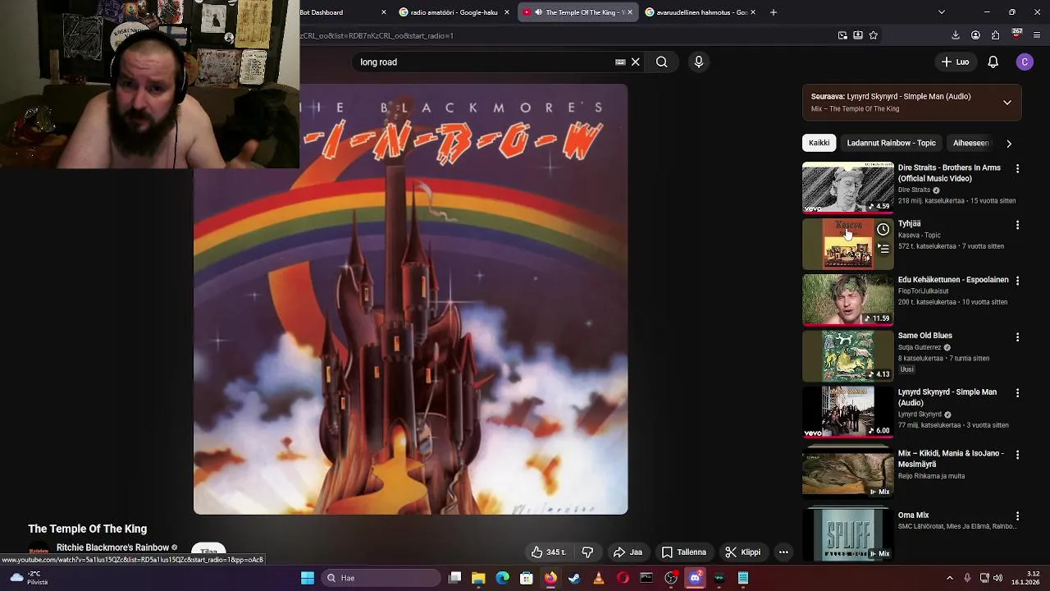Open the more actions three-dot button

(x=783, y=552)
